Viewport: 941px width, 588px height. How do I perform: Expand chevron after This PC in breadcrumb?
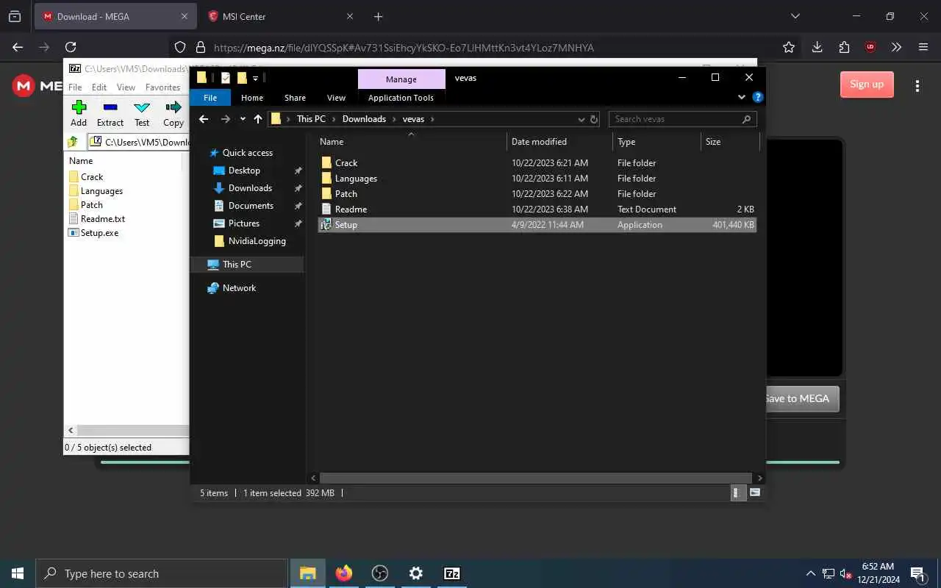click(334, 119)
